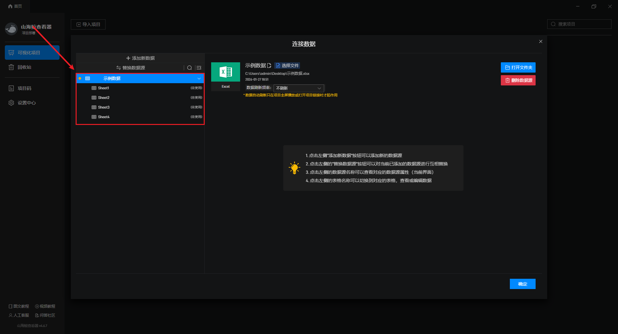Select Sheet3 table in the data list

104,107
